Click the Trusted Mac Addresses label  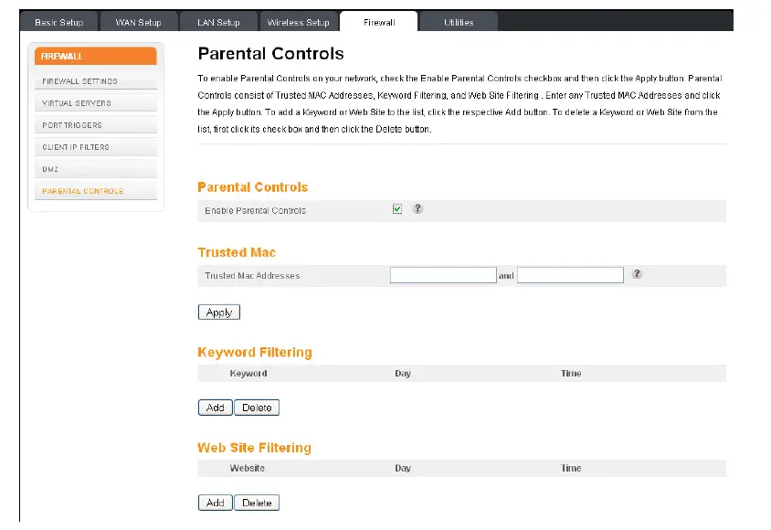coord(252,276)
